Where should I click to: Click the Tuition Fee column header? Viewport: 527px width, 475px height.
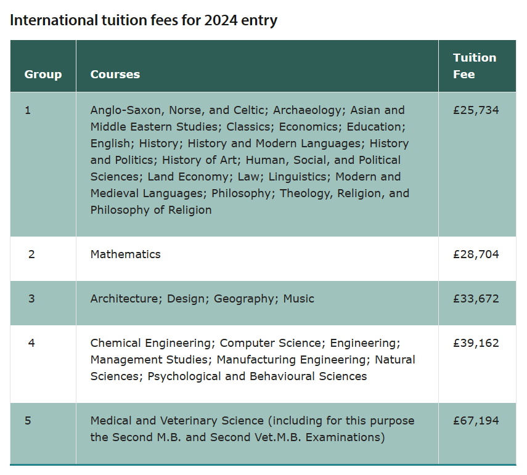point(475,66)
